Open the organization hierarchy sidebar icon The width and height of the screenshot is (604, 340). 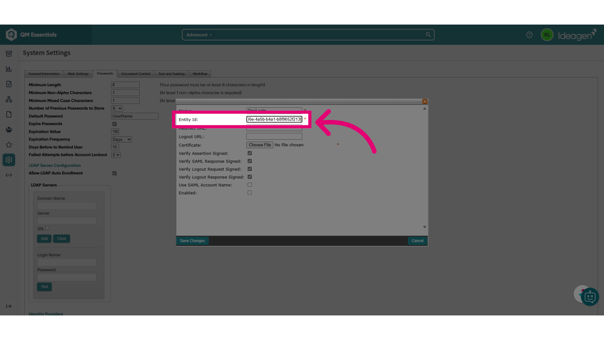coord(9,99)
